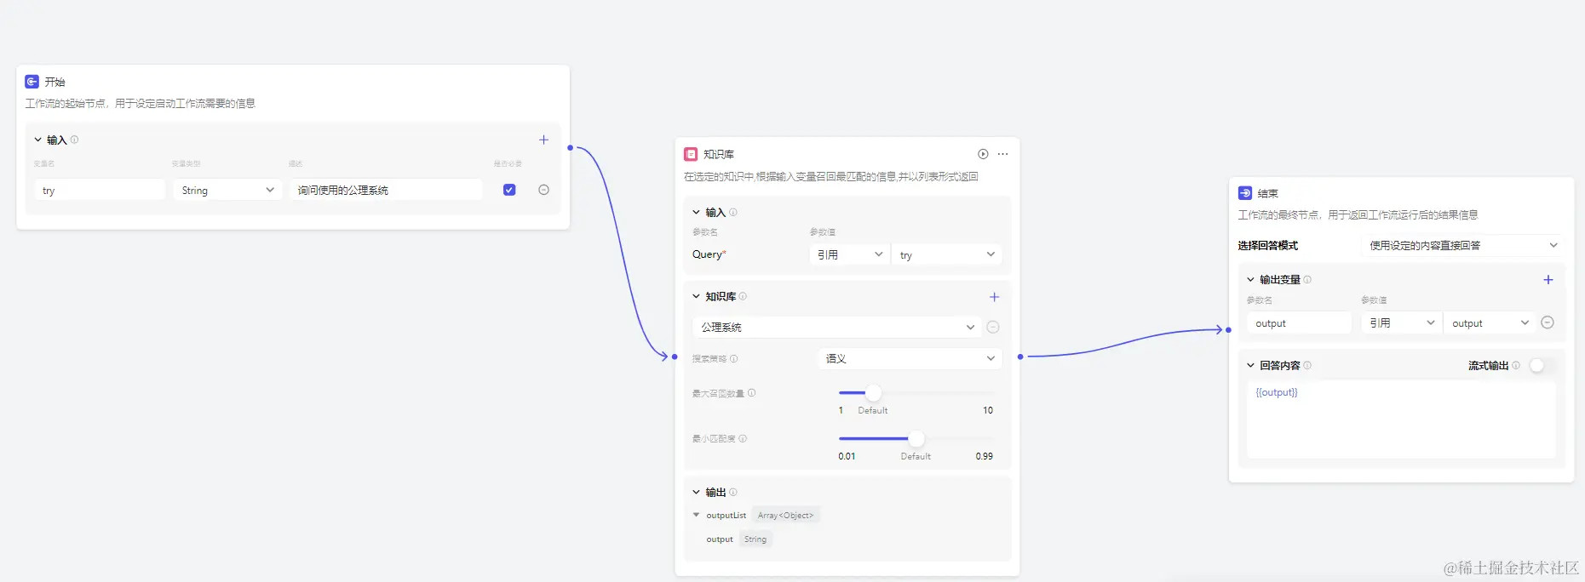
Task: Remove the 公理系统 knowledge base entry
Action: click(993, 327)
